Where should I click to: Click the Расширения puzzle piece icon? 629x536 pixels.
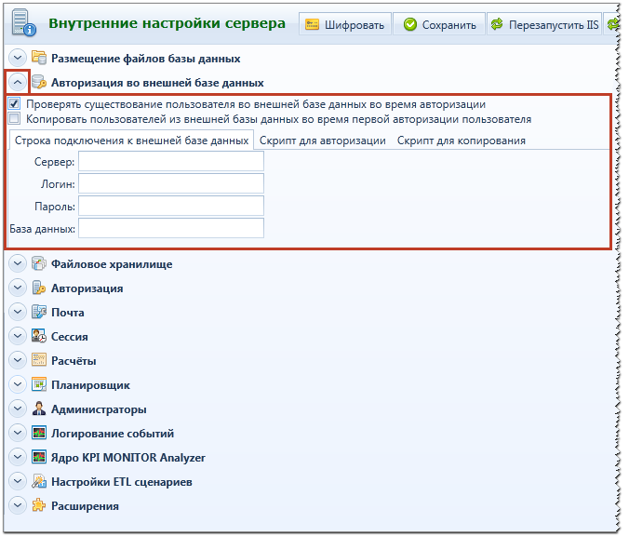(x=39, y=505)
